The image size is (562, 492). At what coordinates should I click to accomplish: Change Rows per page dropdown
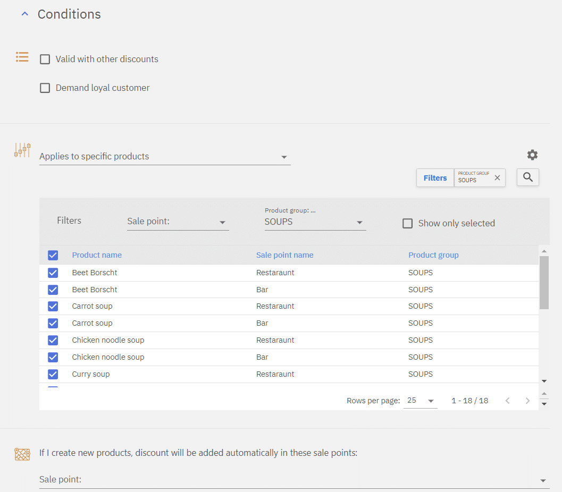pyautogui.click(x=421, y=401)
